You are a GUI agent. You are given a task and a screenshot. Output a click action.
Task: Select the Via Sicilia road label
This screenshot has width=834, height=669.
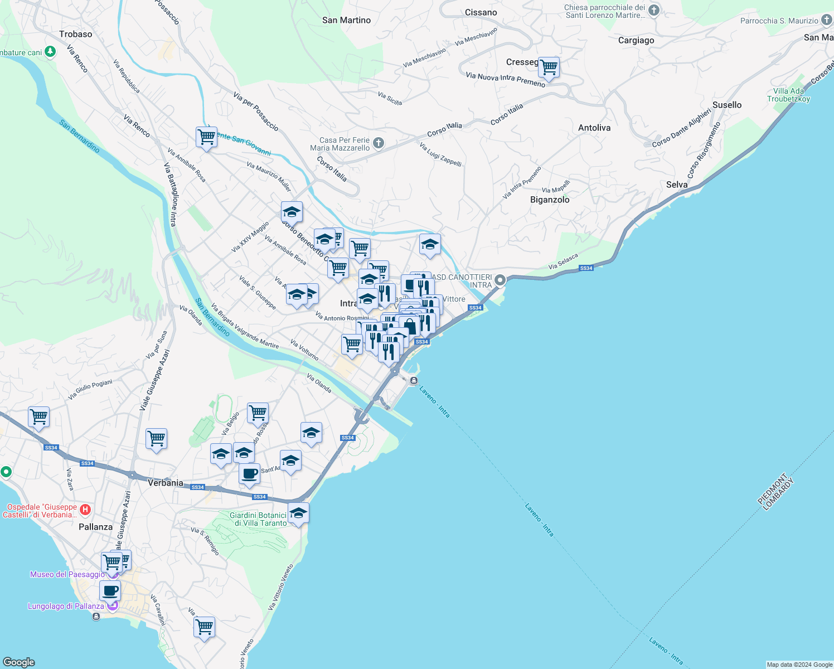[390, 99]
